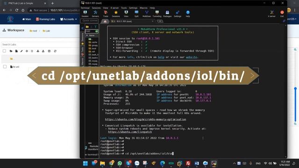Screen dimensions: 299x168
Task: Open the Servers toolbar icon
Action: [x=95, y=14]
